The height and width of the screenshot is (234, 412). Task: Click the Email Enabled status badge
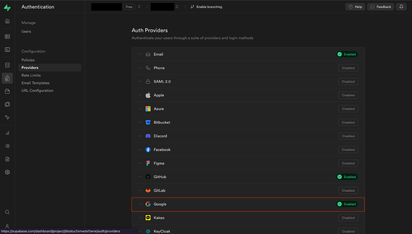point(347,54)
